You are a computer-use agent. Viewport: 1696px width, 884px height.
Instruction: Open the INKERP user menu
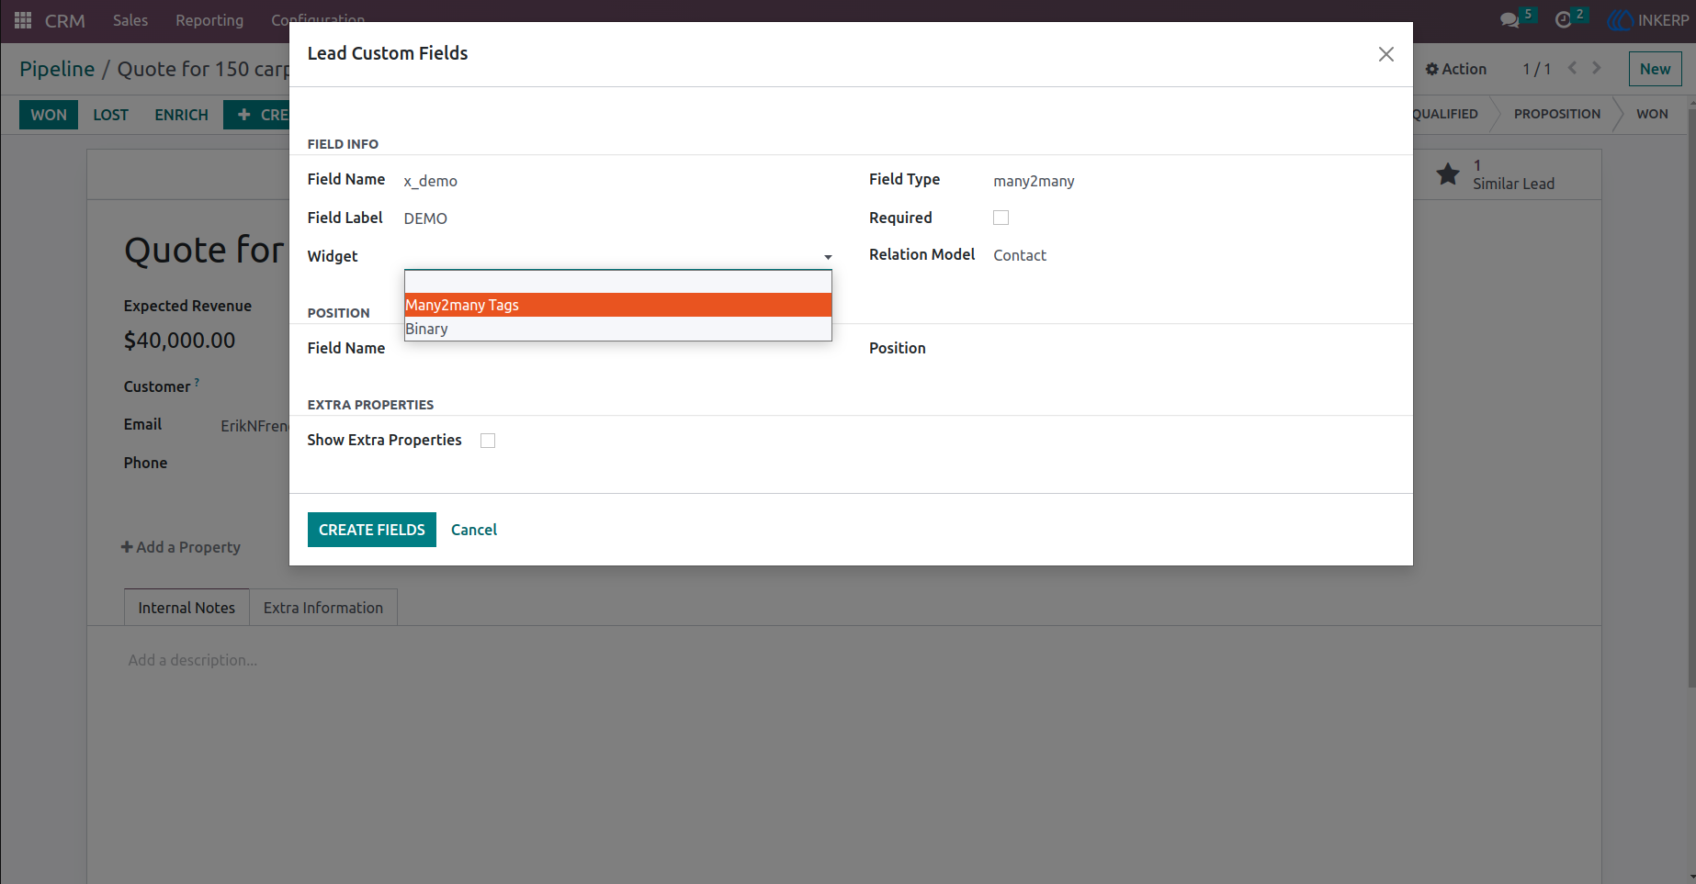click(1649, 20)
